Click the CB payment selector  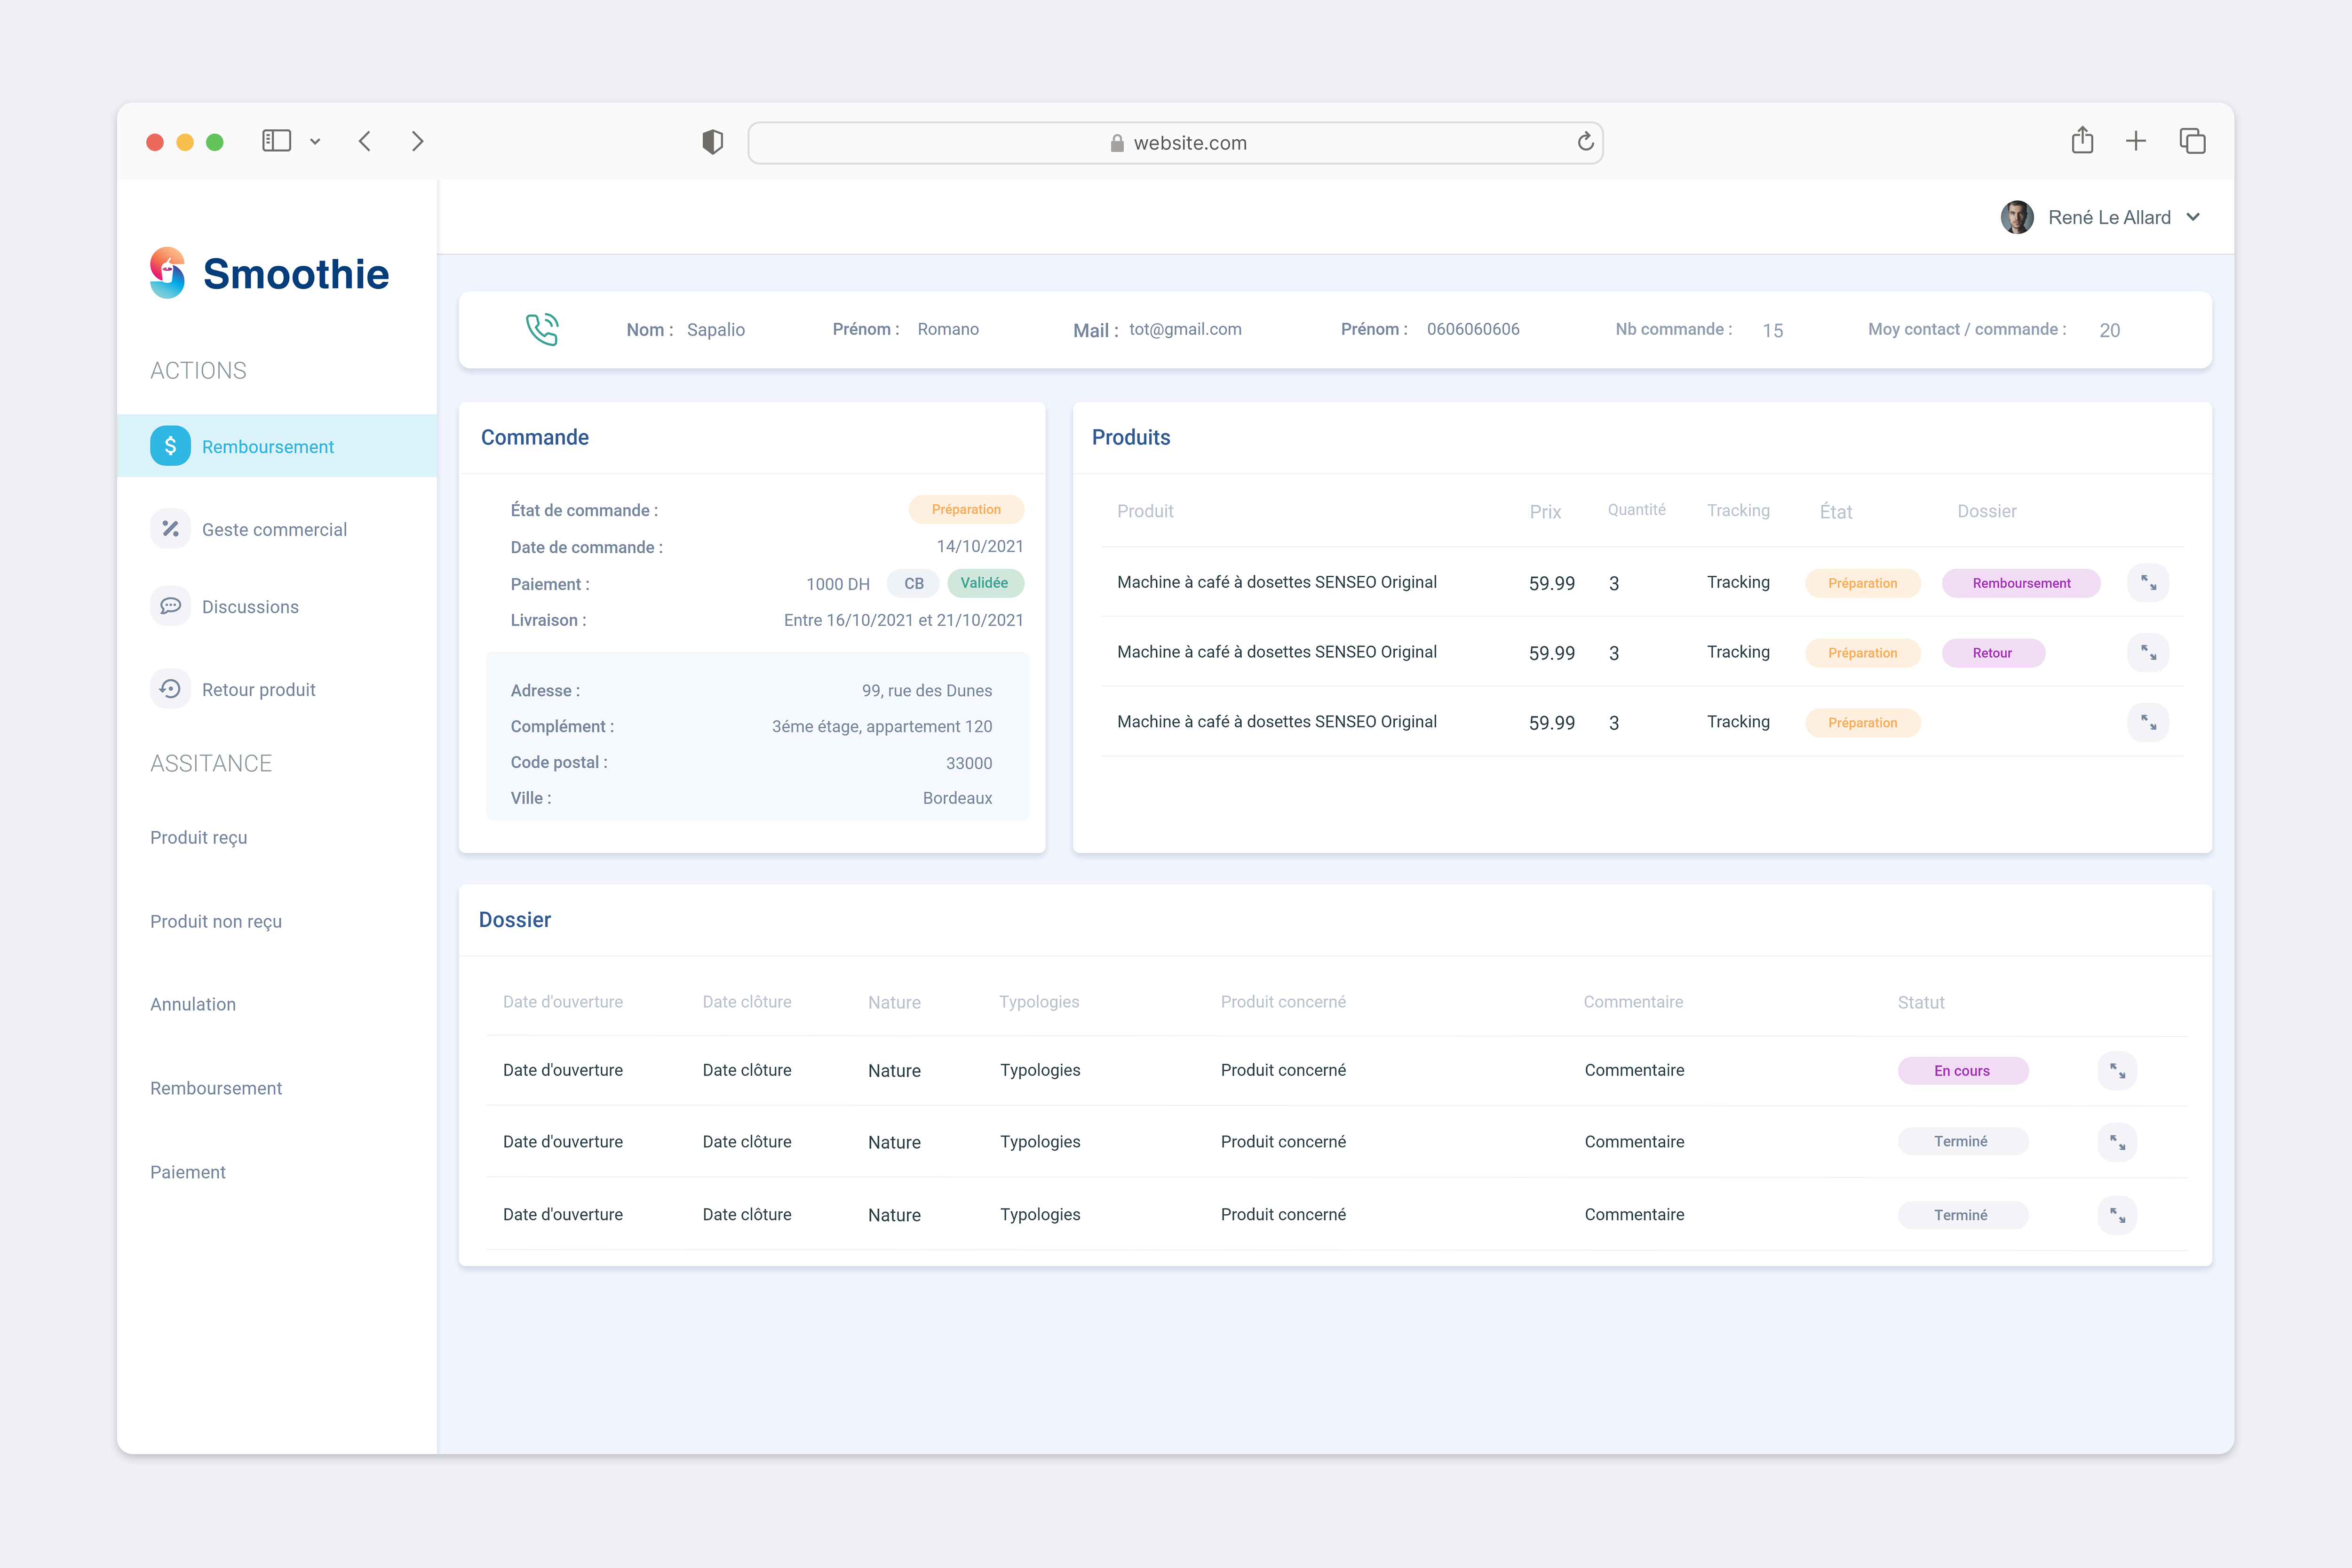(x=912, y=583)
